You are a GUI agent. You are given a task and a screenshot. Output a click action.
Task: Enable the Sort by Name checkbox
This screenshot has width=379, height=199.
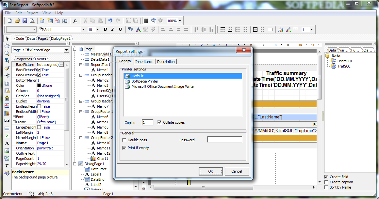(x=326, y=188)
